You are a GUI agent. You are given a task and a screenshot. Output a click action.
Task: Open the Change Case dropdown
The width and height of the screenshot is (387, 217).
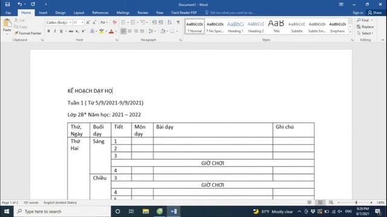(104, 22)
